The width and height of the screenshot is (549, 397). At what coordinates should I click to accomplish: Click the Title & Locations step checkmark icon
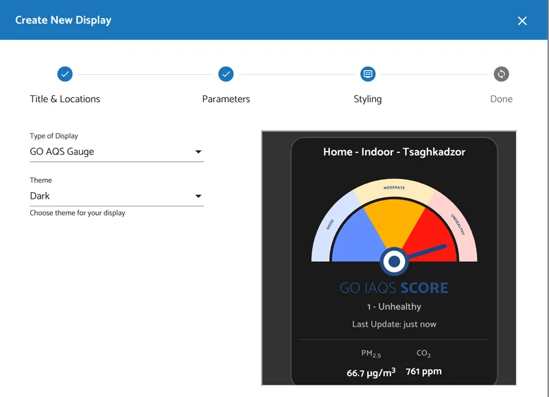(65, 74)
